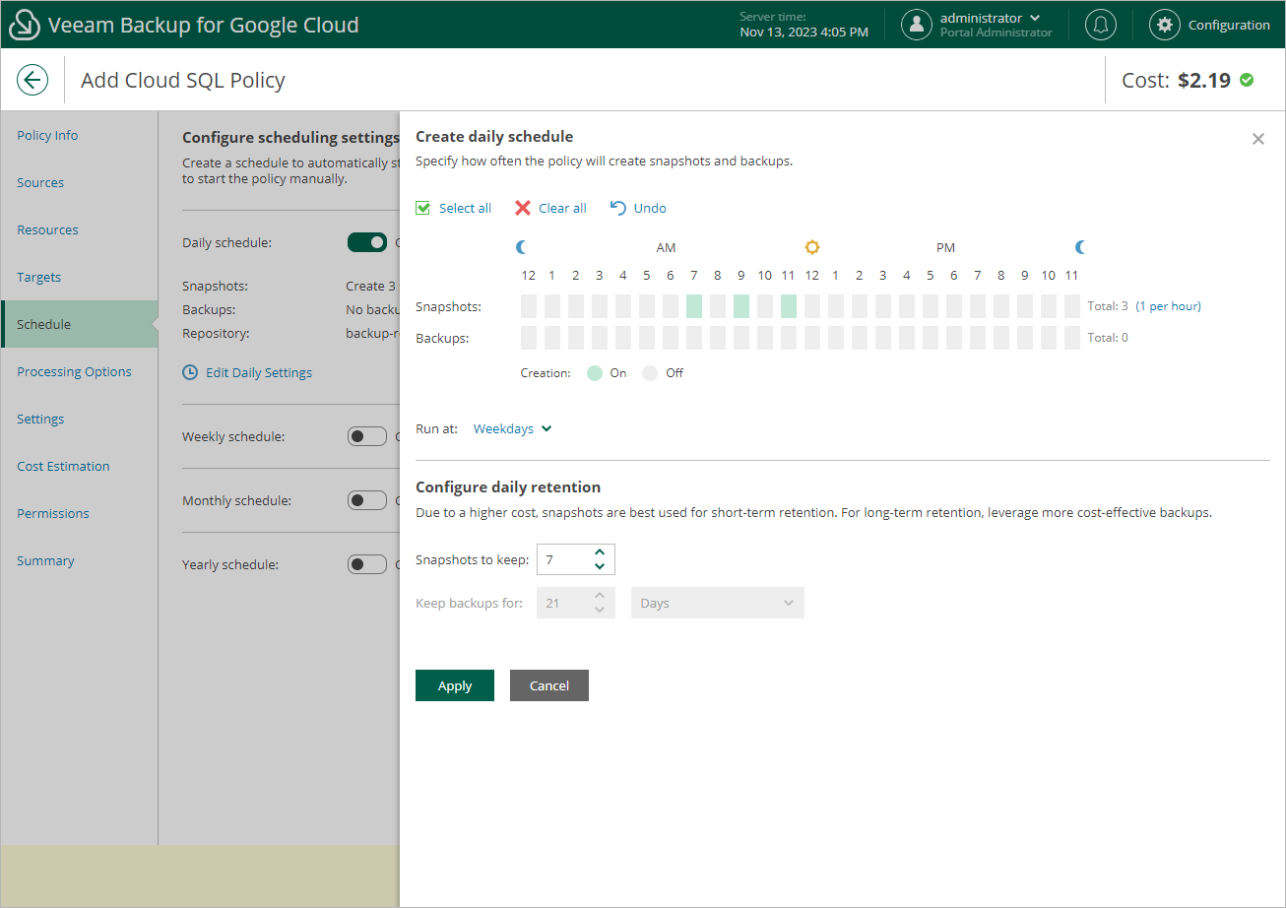Close the Create daily schedule panel
This screenshot has width=1286, height=908.
tap(1257, 139)
